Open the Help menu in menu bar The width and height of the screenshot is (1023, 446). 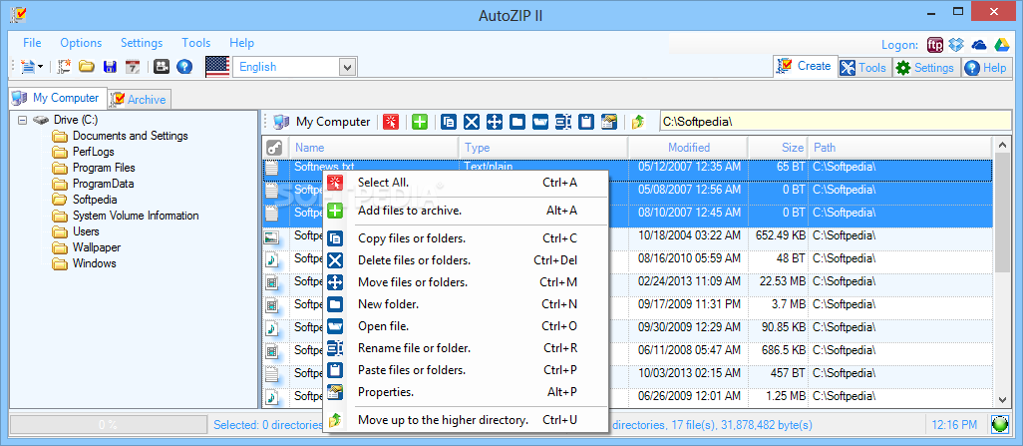pyautogui.click(x=242, y=43)
